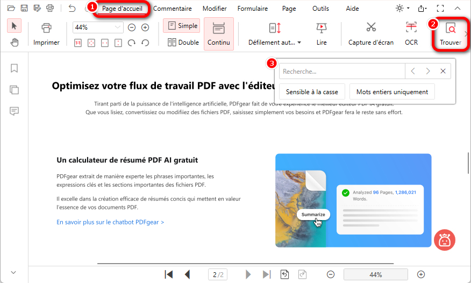471x283 pixels.
Task: Choose the fit width view icon
Action: coord(104,43)
